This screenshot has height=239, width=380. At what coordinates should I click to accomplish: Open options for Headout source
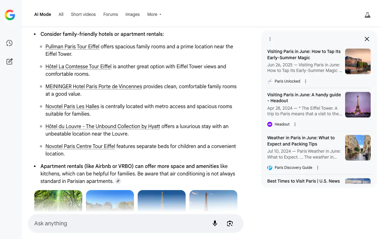tap(295, 124)
